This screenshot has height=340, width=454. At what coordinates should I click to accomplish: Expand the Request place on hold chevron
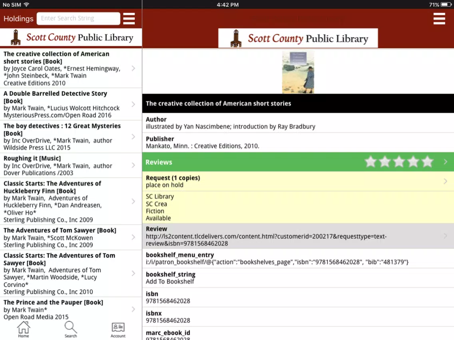(x=445, y=181)
